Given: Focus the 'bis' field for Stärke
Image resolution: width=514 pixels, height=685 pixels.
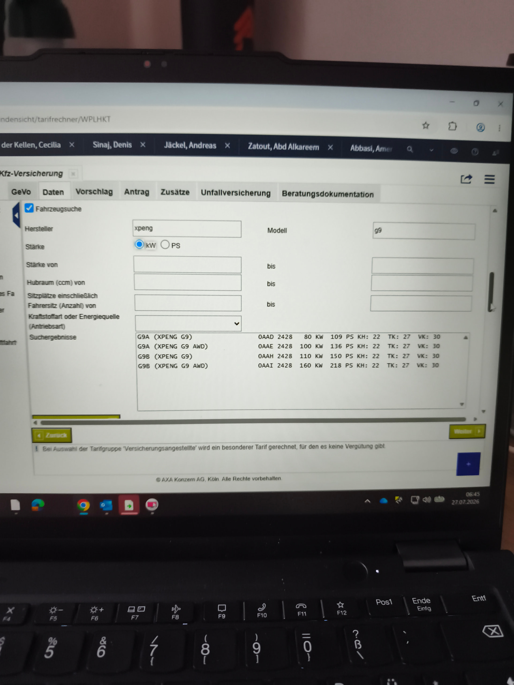Looking at the screenshot, I should 422,266.
